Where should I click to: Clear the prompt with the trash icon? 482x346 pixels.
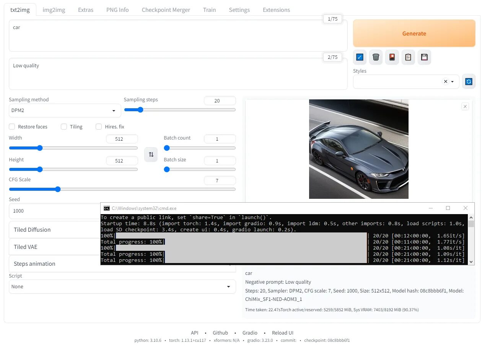(x=376, y=57)
